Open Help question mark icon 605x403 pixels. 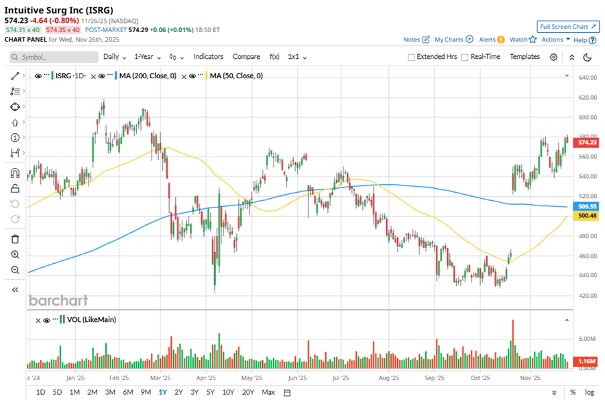click(x=593, y=40)
